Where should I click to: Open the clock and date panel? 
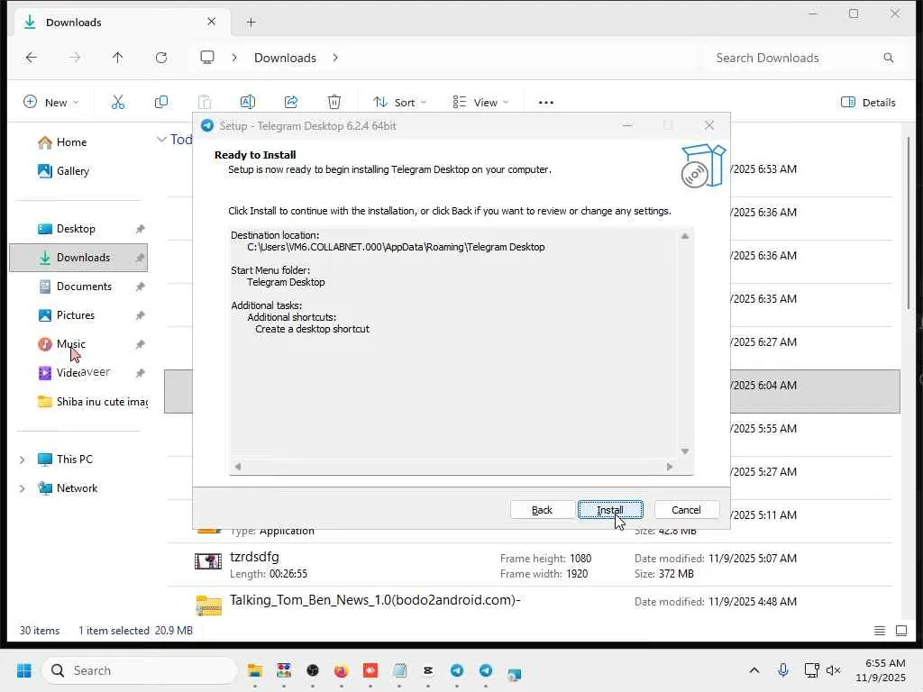pos(882,670)
